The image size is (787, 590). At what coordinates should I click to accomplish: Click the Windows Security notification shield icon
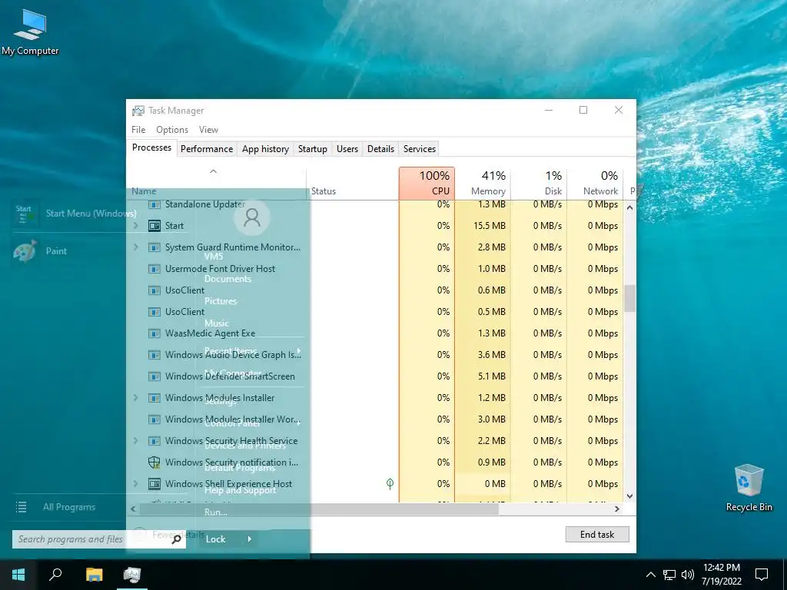point(154,462)
